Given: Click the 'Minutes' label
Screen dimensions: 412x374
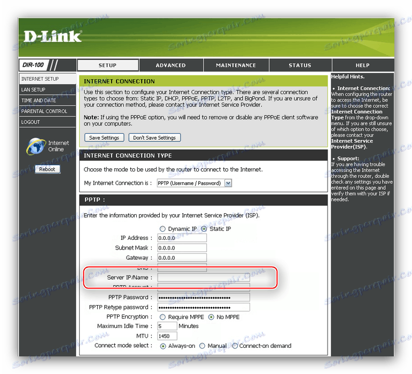Looking at the screenshot, I should (189, 326).
